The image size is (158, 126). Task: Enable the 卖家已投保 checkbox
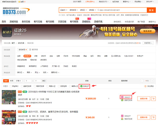point(22,86)
